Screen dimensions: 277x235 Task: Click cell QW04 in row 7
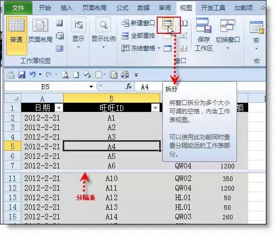point(183,166)
